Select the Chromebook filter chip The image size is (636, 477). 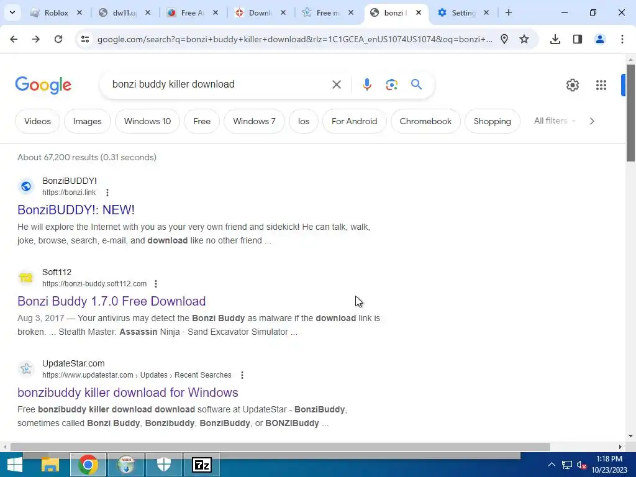click(425, 121)
